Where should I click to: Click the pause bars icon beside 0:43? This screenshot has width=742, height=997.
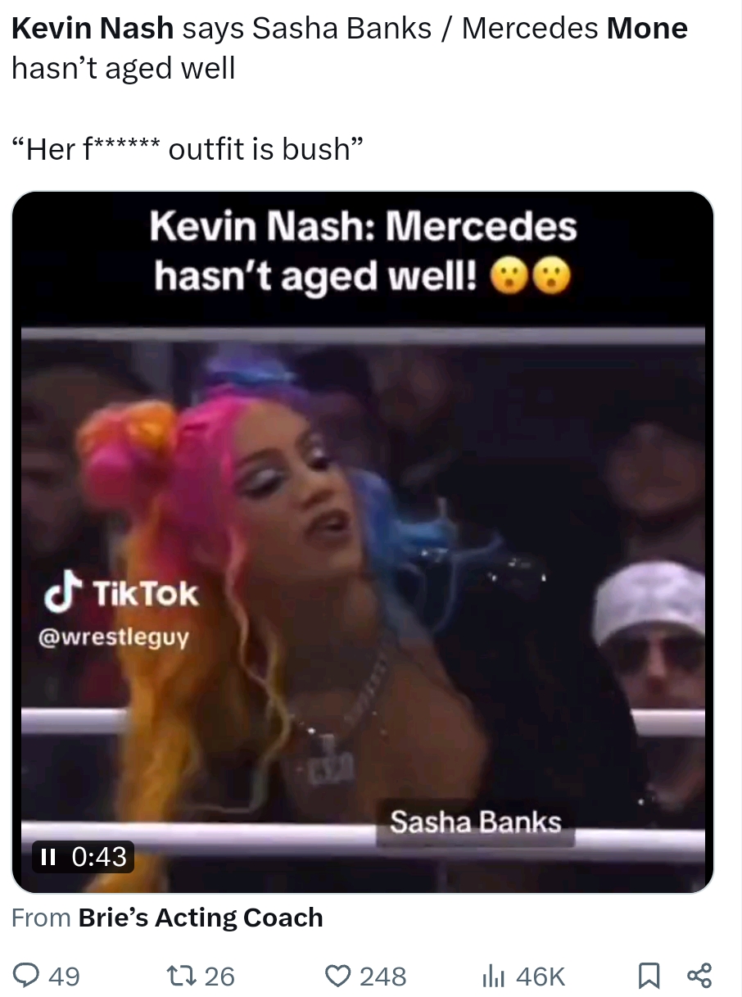[x=48, y=857]
